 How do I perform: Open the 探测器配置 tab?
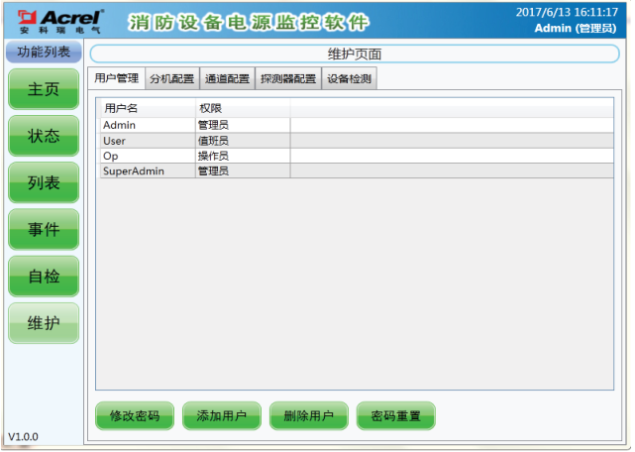click(x=288, y=78)
